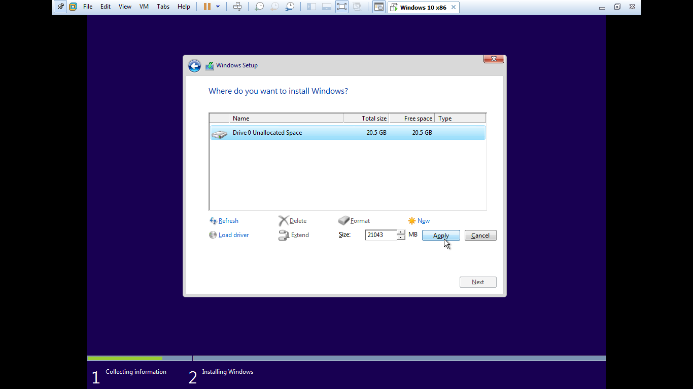Click revert to snapshot icon
The image size is (693, 389).
pyautogui.click(x=274, y=7)
